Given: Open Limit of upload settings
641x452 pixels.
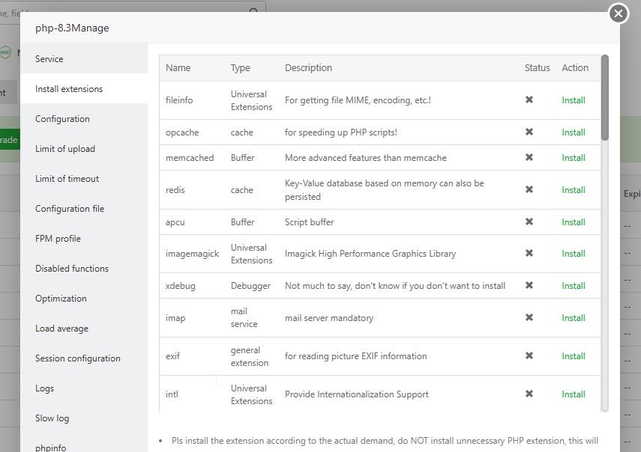Looking at the screenshot, I should pos(65,149).
